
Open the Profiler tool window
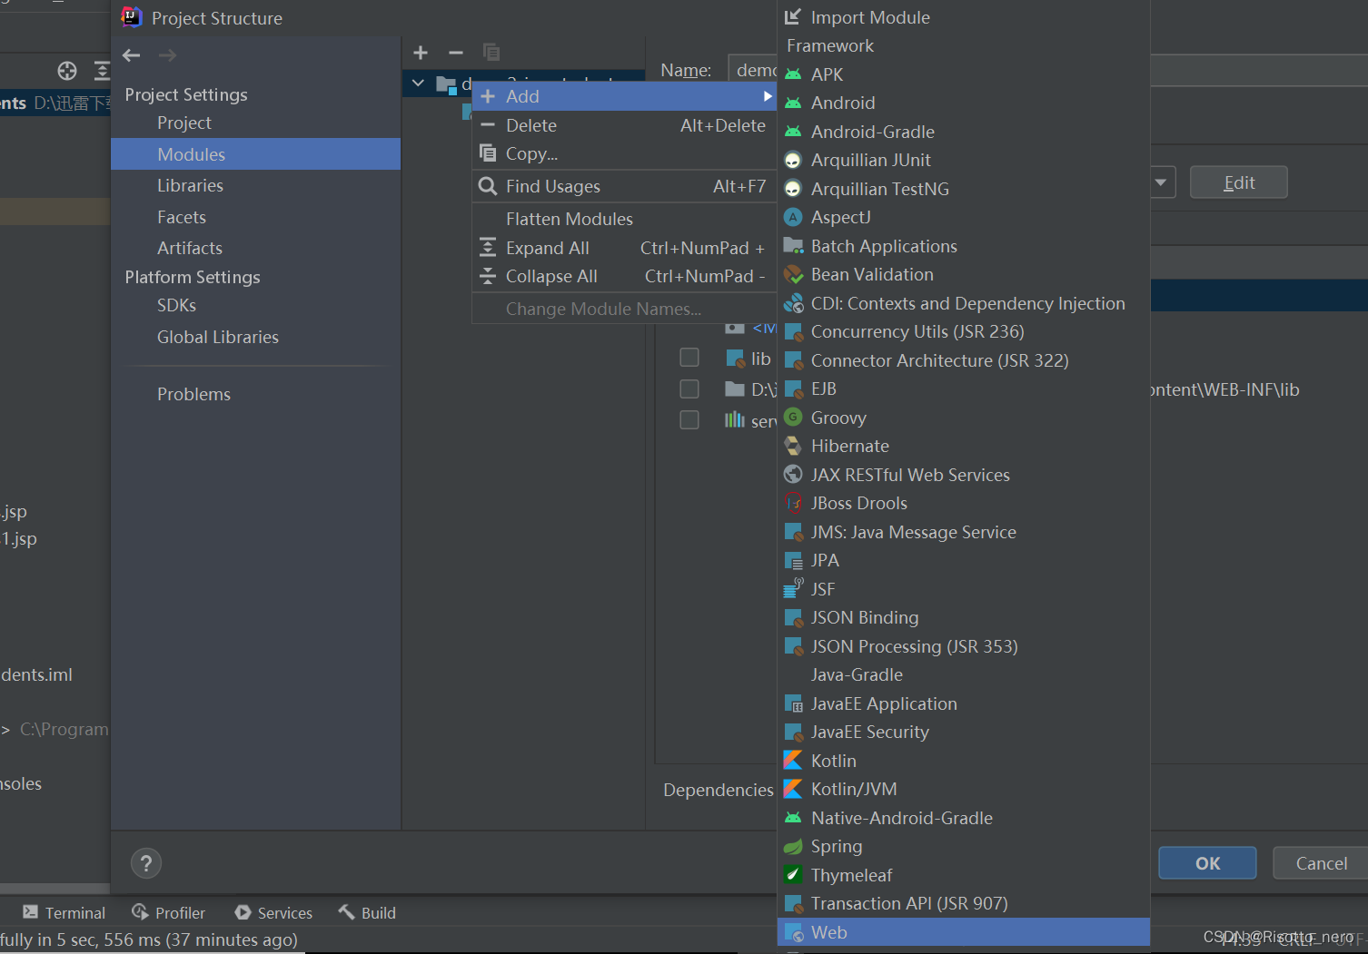169,912
